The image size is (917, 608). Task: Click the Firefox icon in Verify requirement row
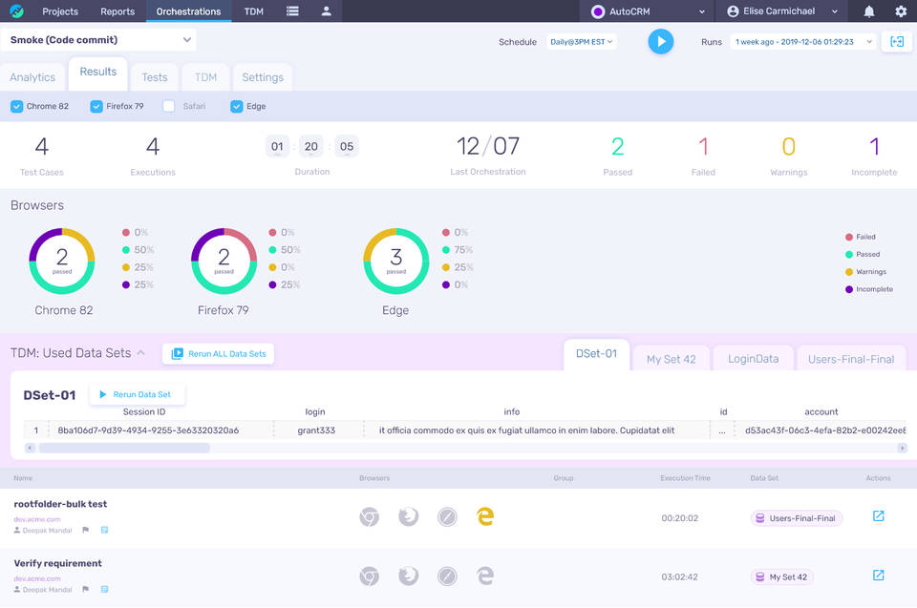pyautogui.click(x=408, y=576)
